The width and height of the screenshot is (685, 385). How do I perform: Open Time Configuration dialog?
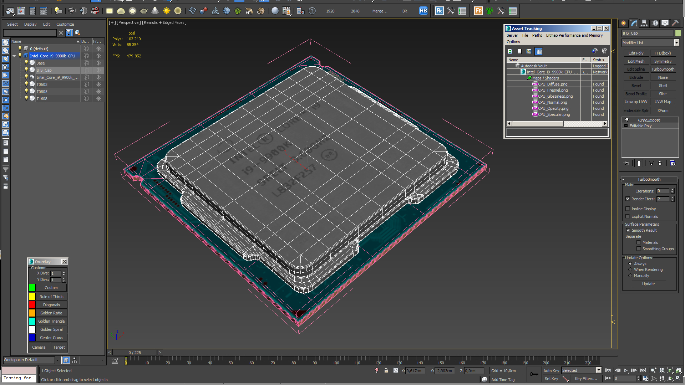pos(646,379)
